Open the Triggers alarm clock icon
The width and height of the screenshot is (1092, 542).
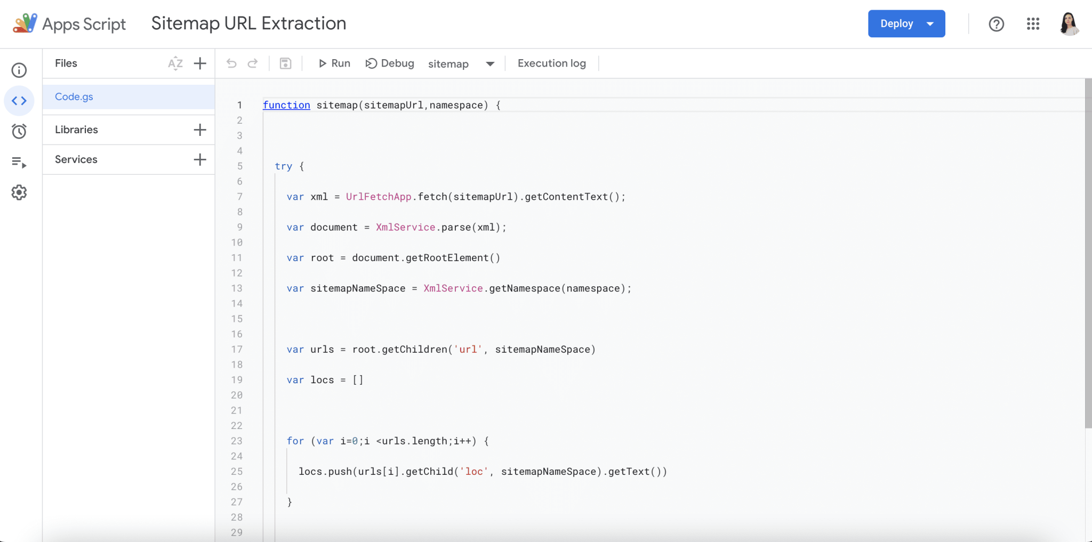point(19,131)
